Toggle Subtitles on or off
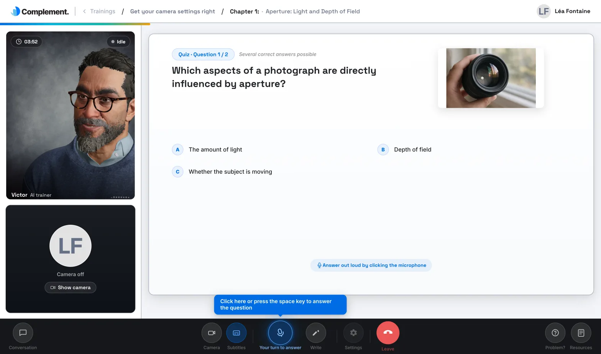601x354 pixels. [236, 333]
